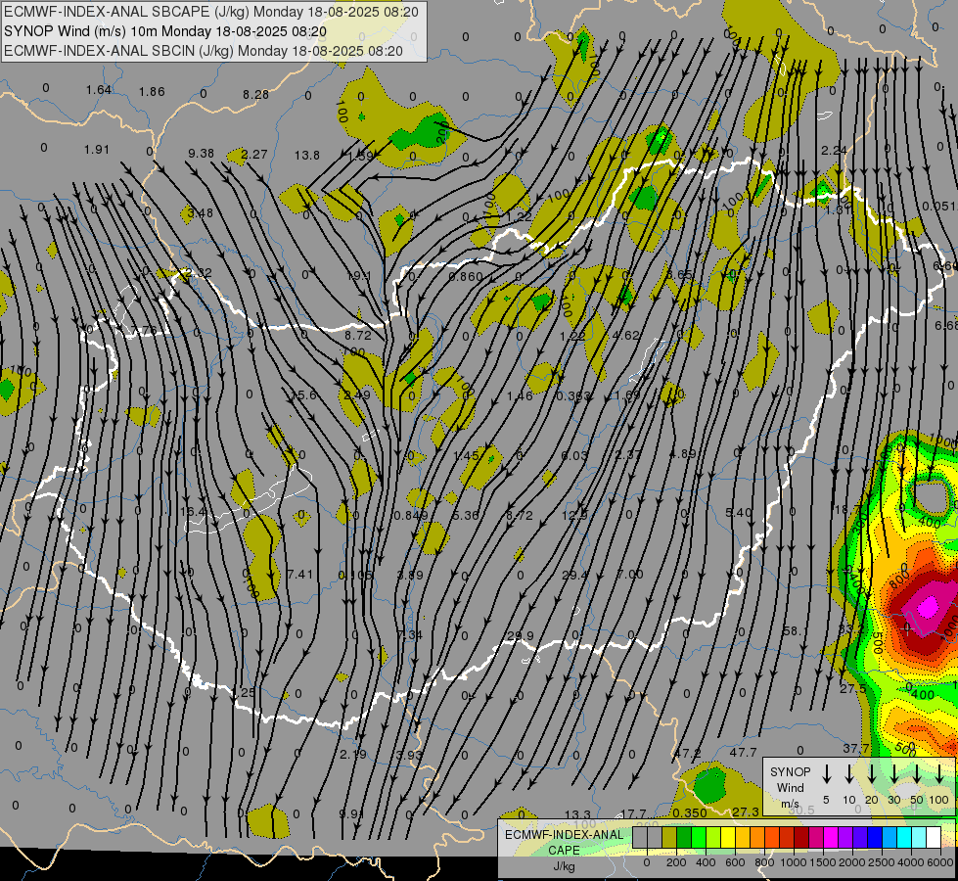Click the map value 1.86
This screenshot has width=958, height=881.
point(152,92)
